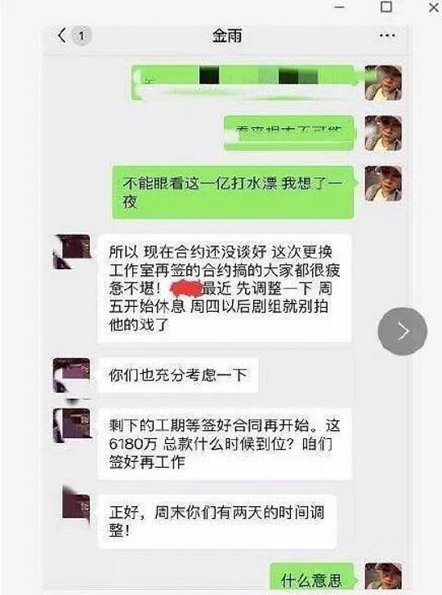Screen dimensions: 442x595
Task: Open sender avatar beside 不能眼看这一亿打水漂 message
Action: pos(383,184)
